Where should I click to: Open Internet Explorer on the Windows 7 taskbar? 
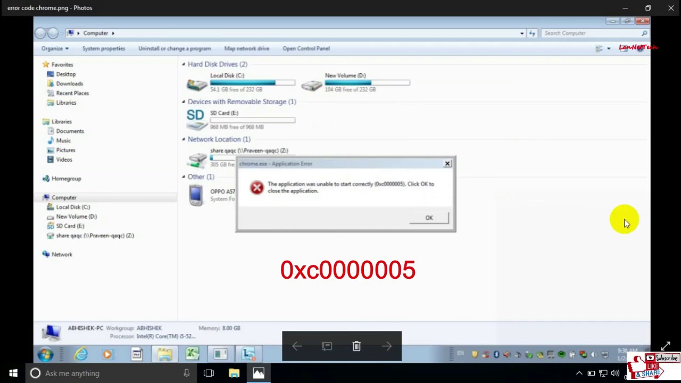[81, 354]
